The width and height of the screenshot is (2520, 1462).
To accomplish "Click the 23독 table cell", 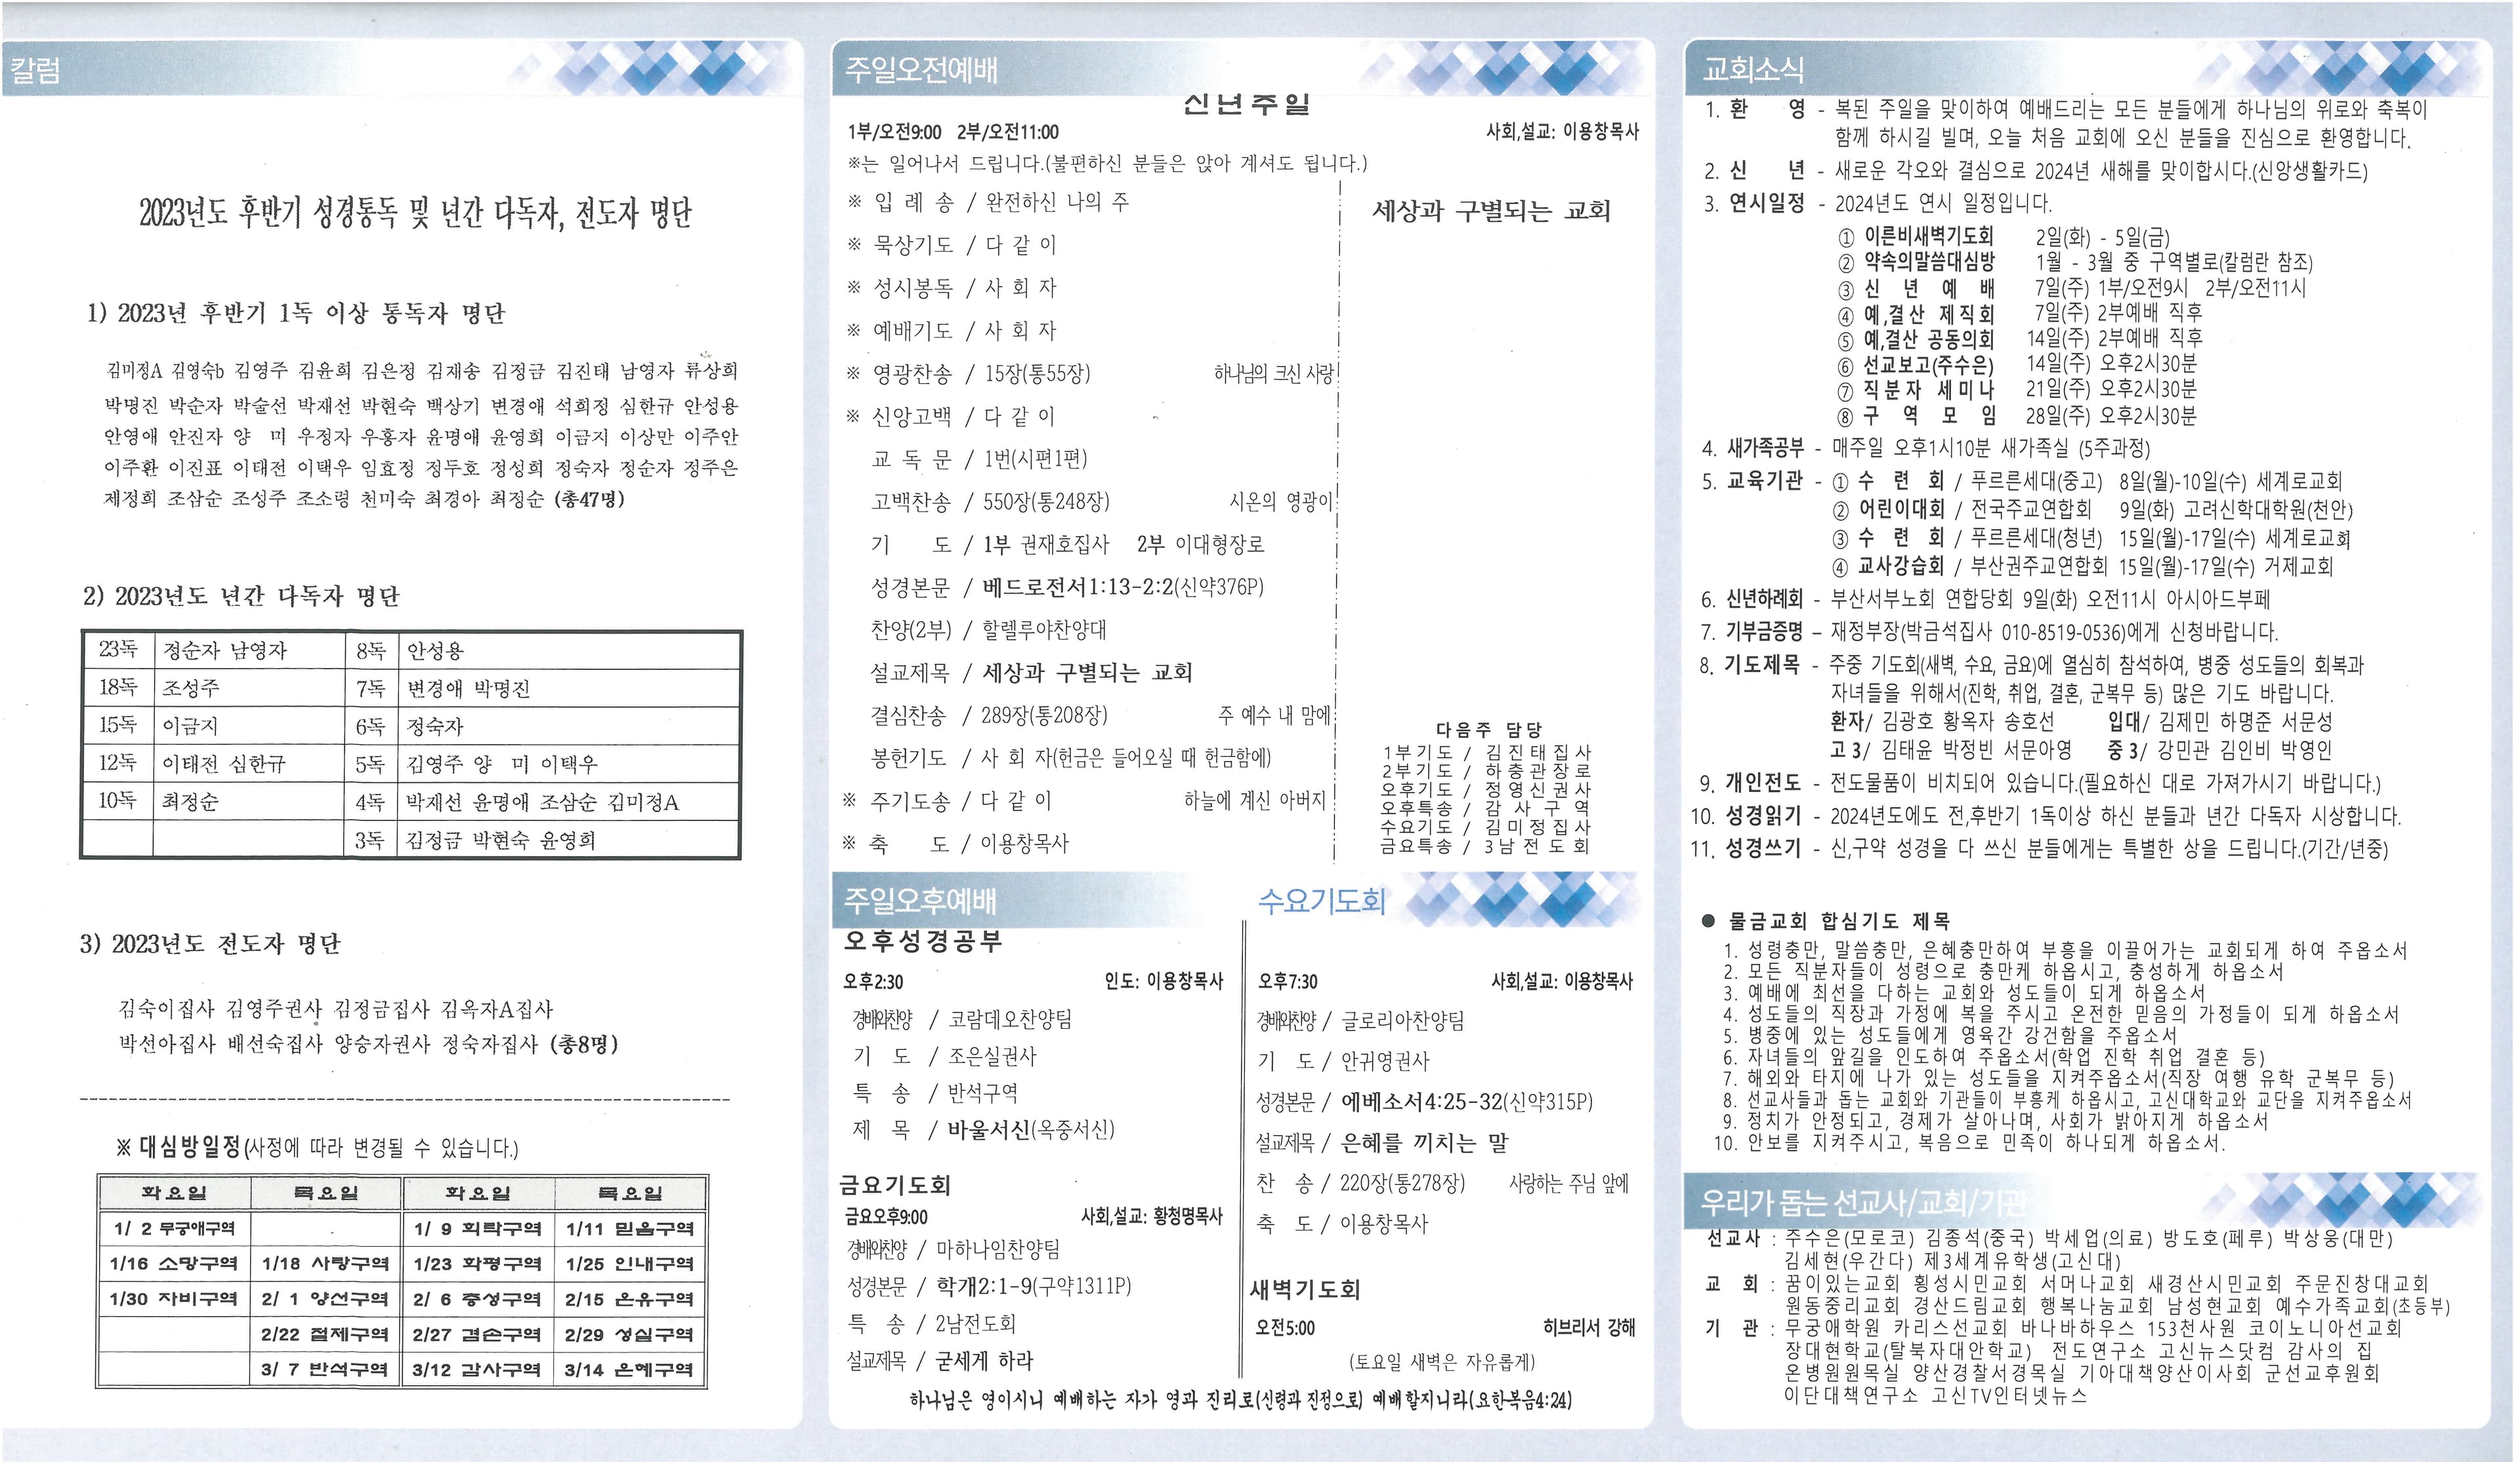I will 118,651.
